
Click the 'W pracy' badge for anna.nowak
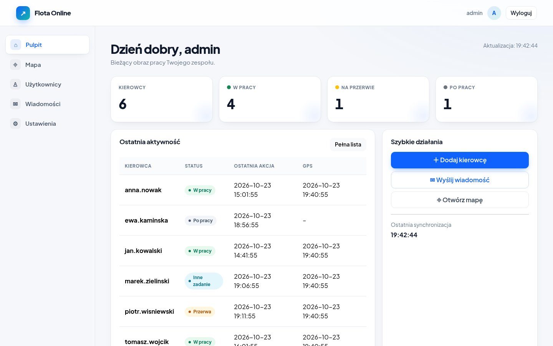[x=200, y=190]
